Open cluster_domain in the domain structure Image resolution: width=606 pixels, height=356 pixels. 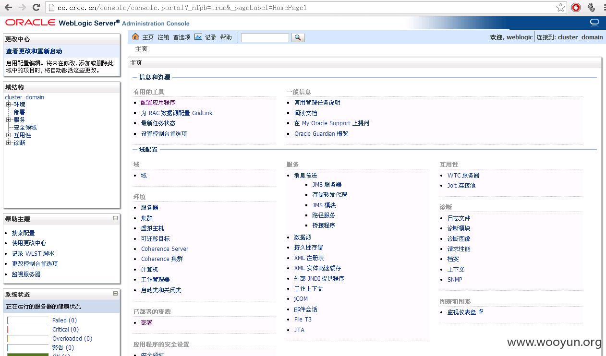pos(24,97)
